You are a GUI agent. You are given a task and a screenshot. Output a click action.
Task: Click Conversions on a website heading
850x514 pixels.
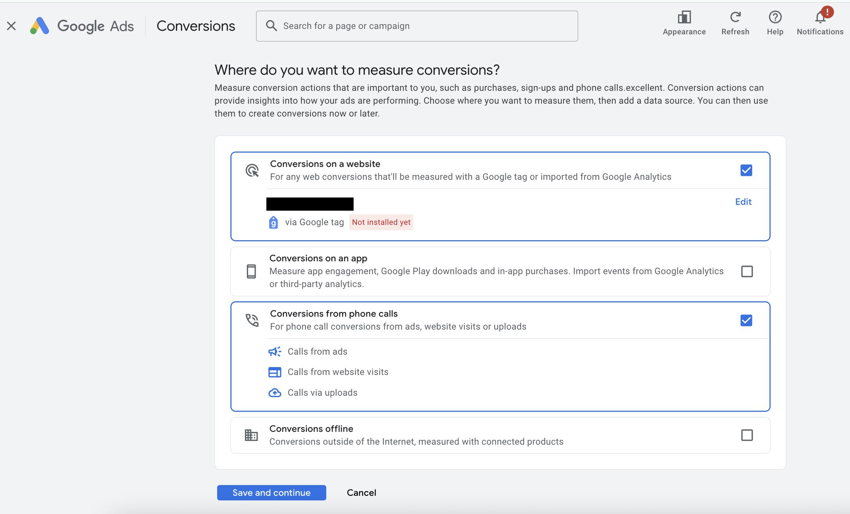325,164
